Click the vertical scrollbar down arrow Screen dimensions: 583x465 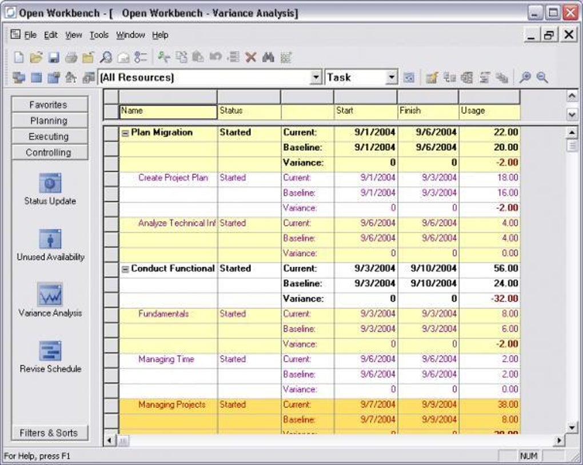[572, 428]
